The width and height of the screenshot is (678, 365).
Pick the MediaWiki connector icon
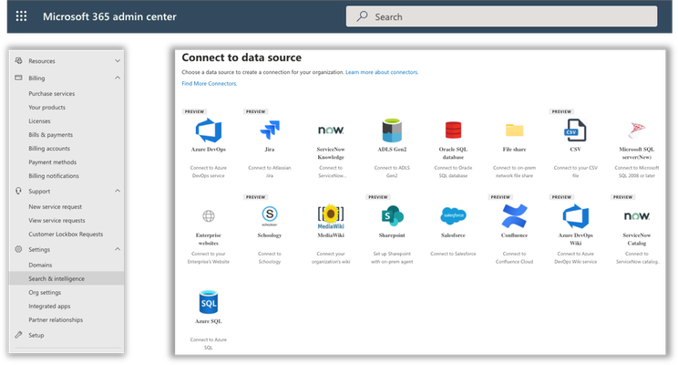click(x=331, y=216)
